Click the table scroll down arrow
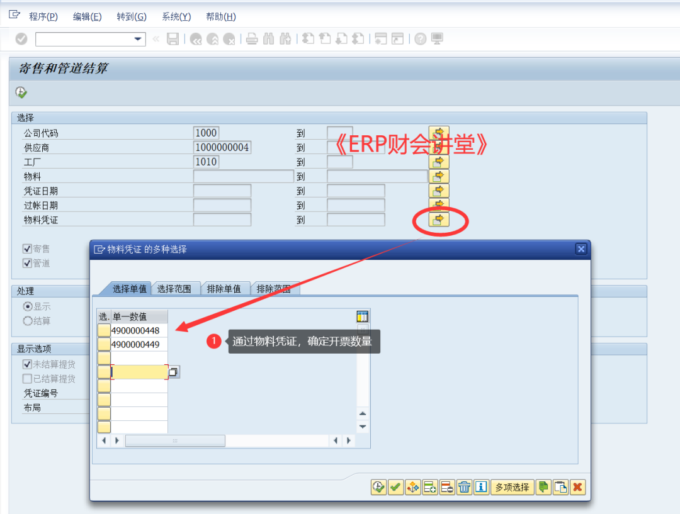 [x=363, y=427]
